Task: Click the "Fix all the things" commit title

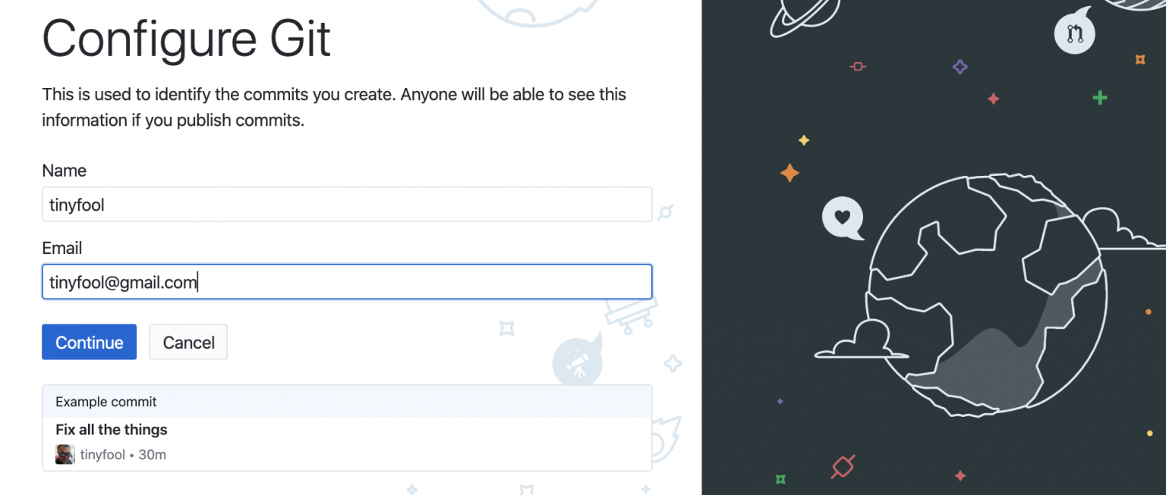Action: pos(112,430)
